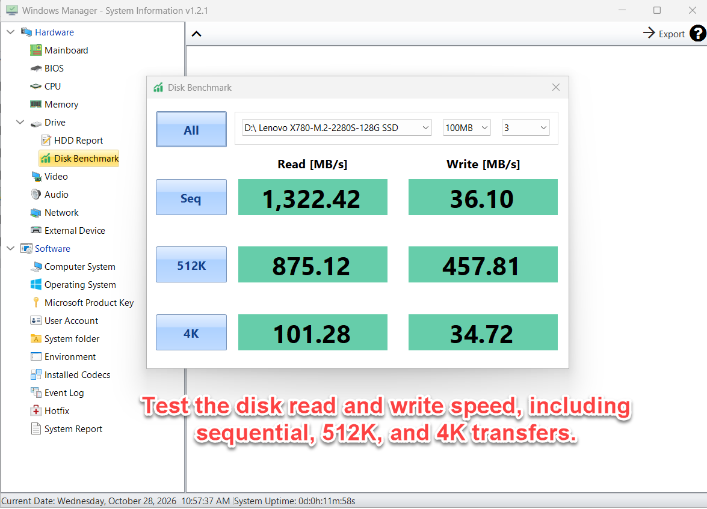The width and height of the screenshot is (707, 509).
Task: Click Disk Benchmark dialog title bar icon
Action: (158, 87)
